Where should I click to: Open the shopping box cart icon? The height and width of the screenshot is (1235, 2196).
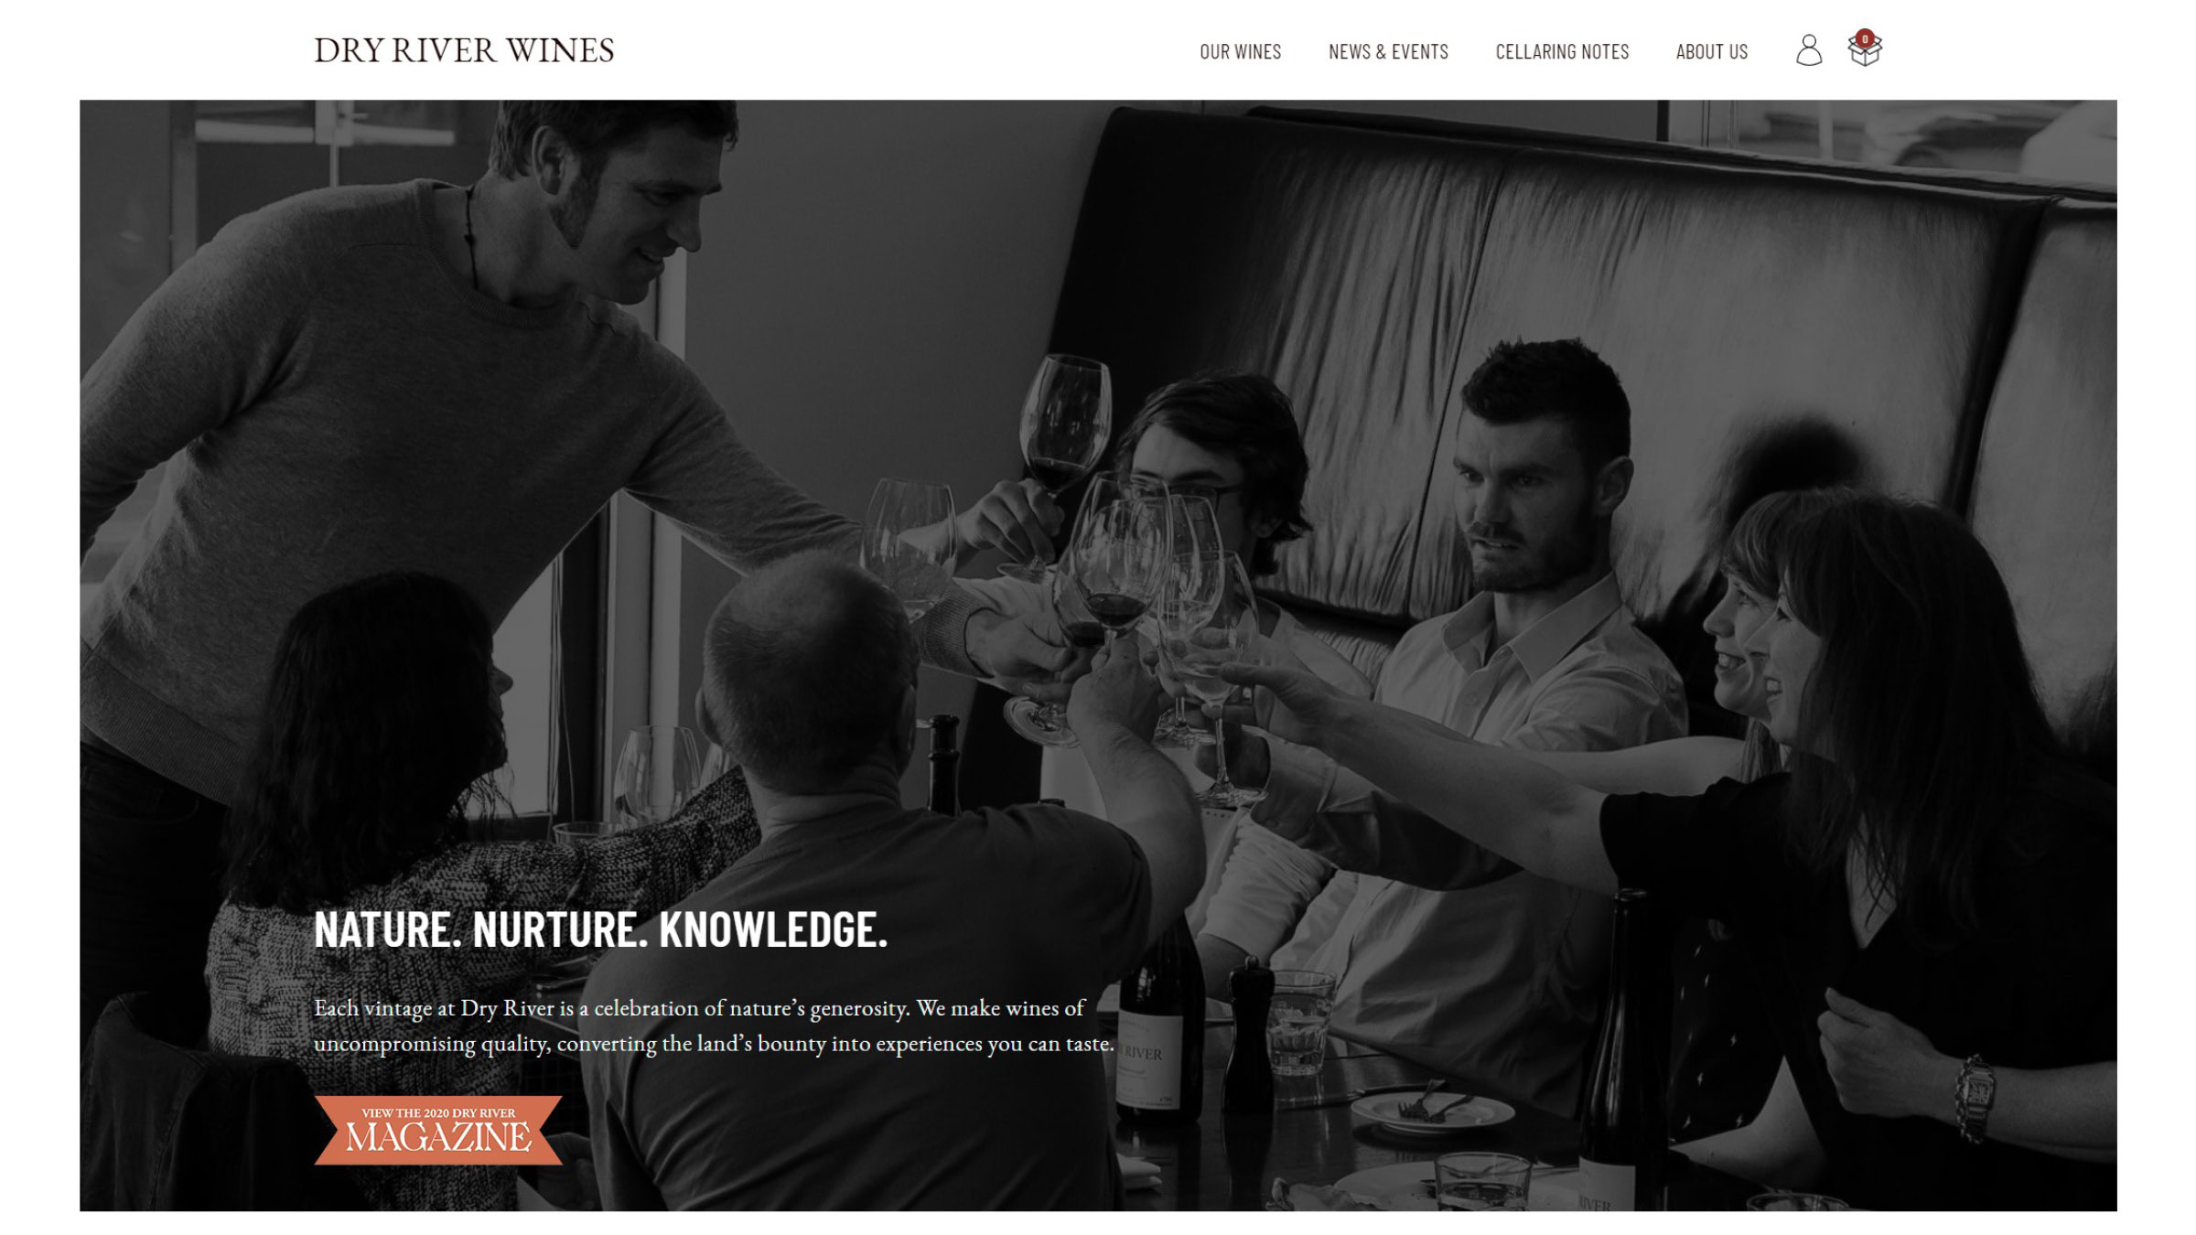click(x=1865, y=49)
